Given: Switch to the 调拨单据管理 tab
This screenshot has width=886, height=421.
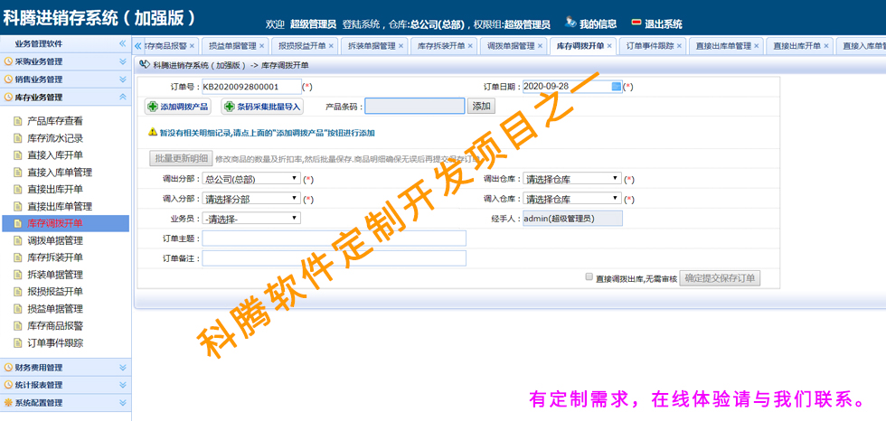Looking at the screenshot, I should 511,46.
